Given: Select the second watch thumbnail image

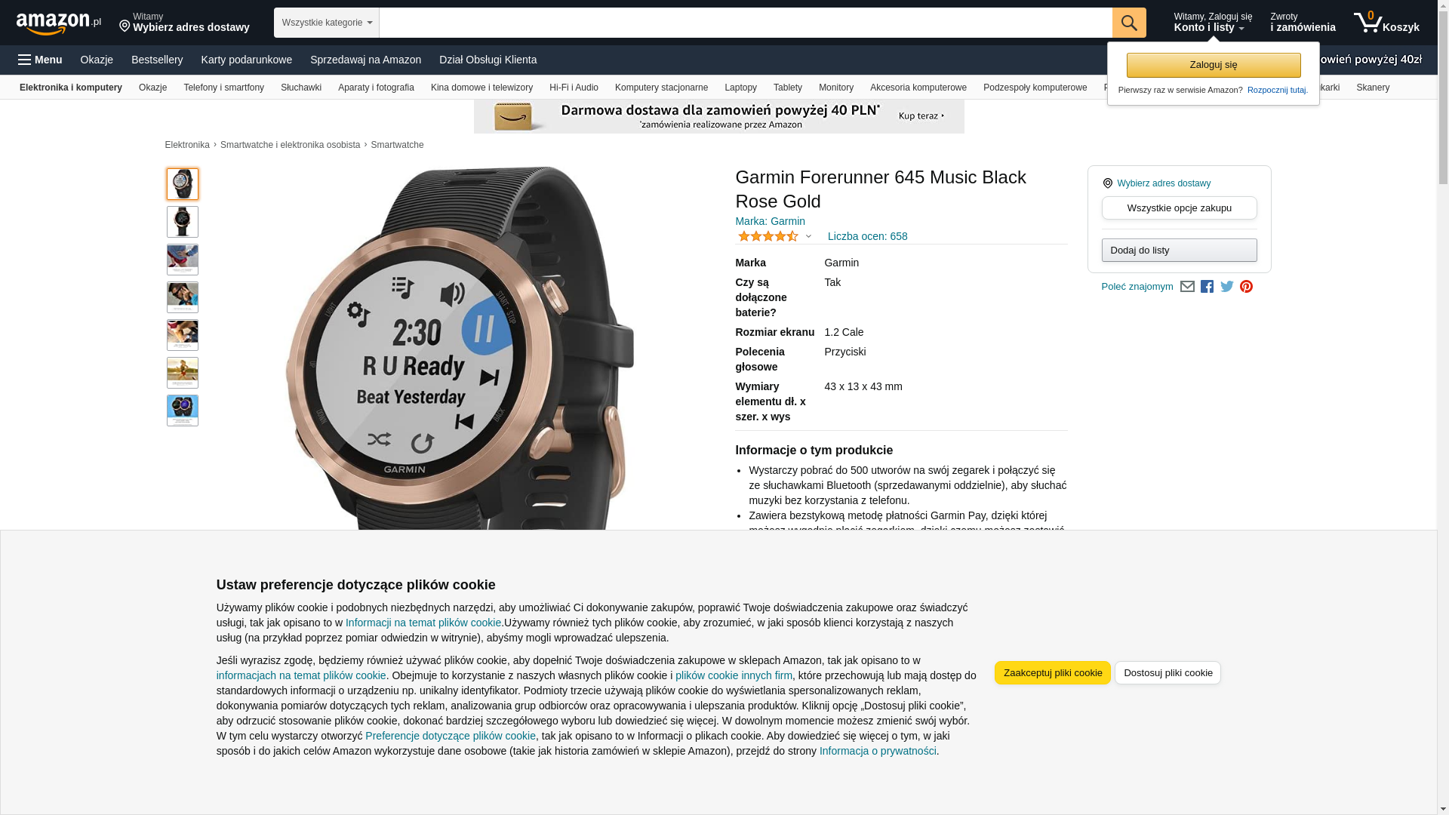Looking at the screenshot, I should [x=183, y=222].
